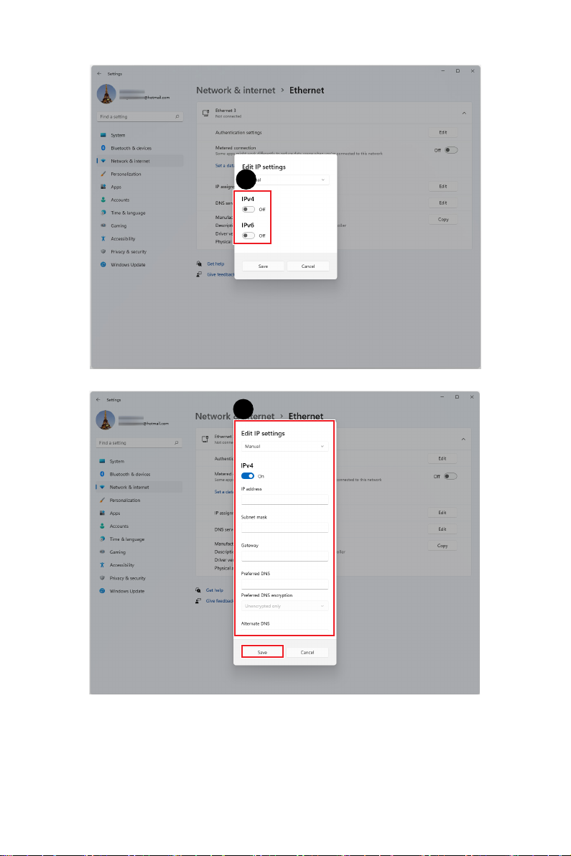
Task: Click the Get help icon in upper screenshot
Action: pyautogui.click(x=199, y=264)
